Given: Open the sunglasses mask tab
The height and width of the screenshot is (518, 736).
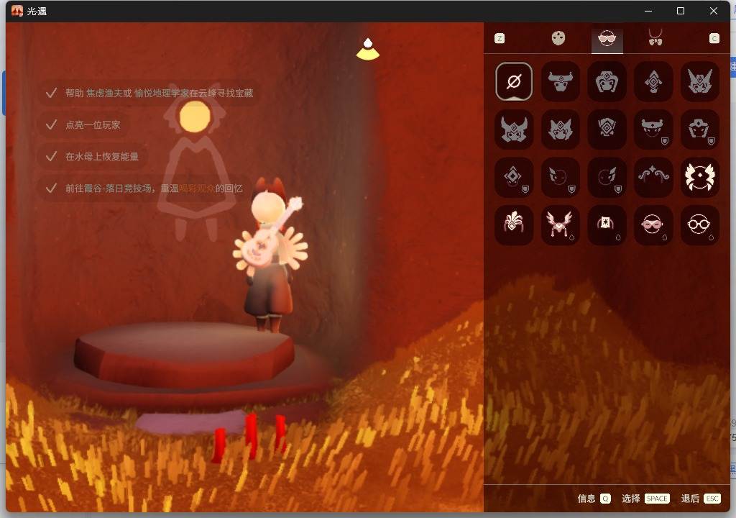Looking at the screenshot, I should click(x=607, y=39).
